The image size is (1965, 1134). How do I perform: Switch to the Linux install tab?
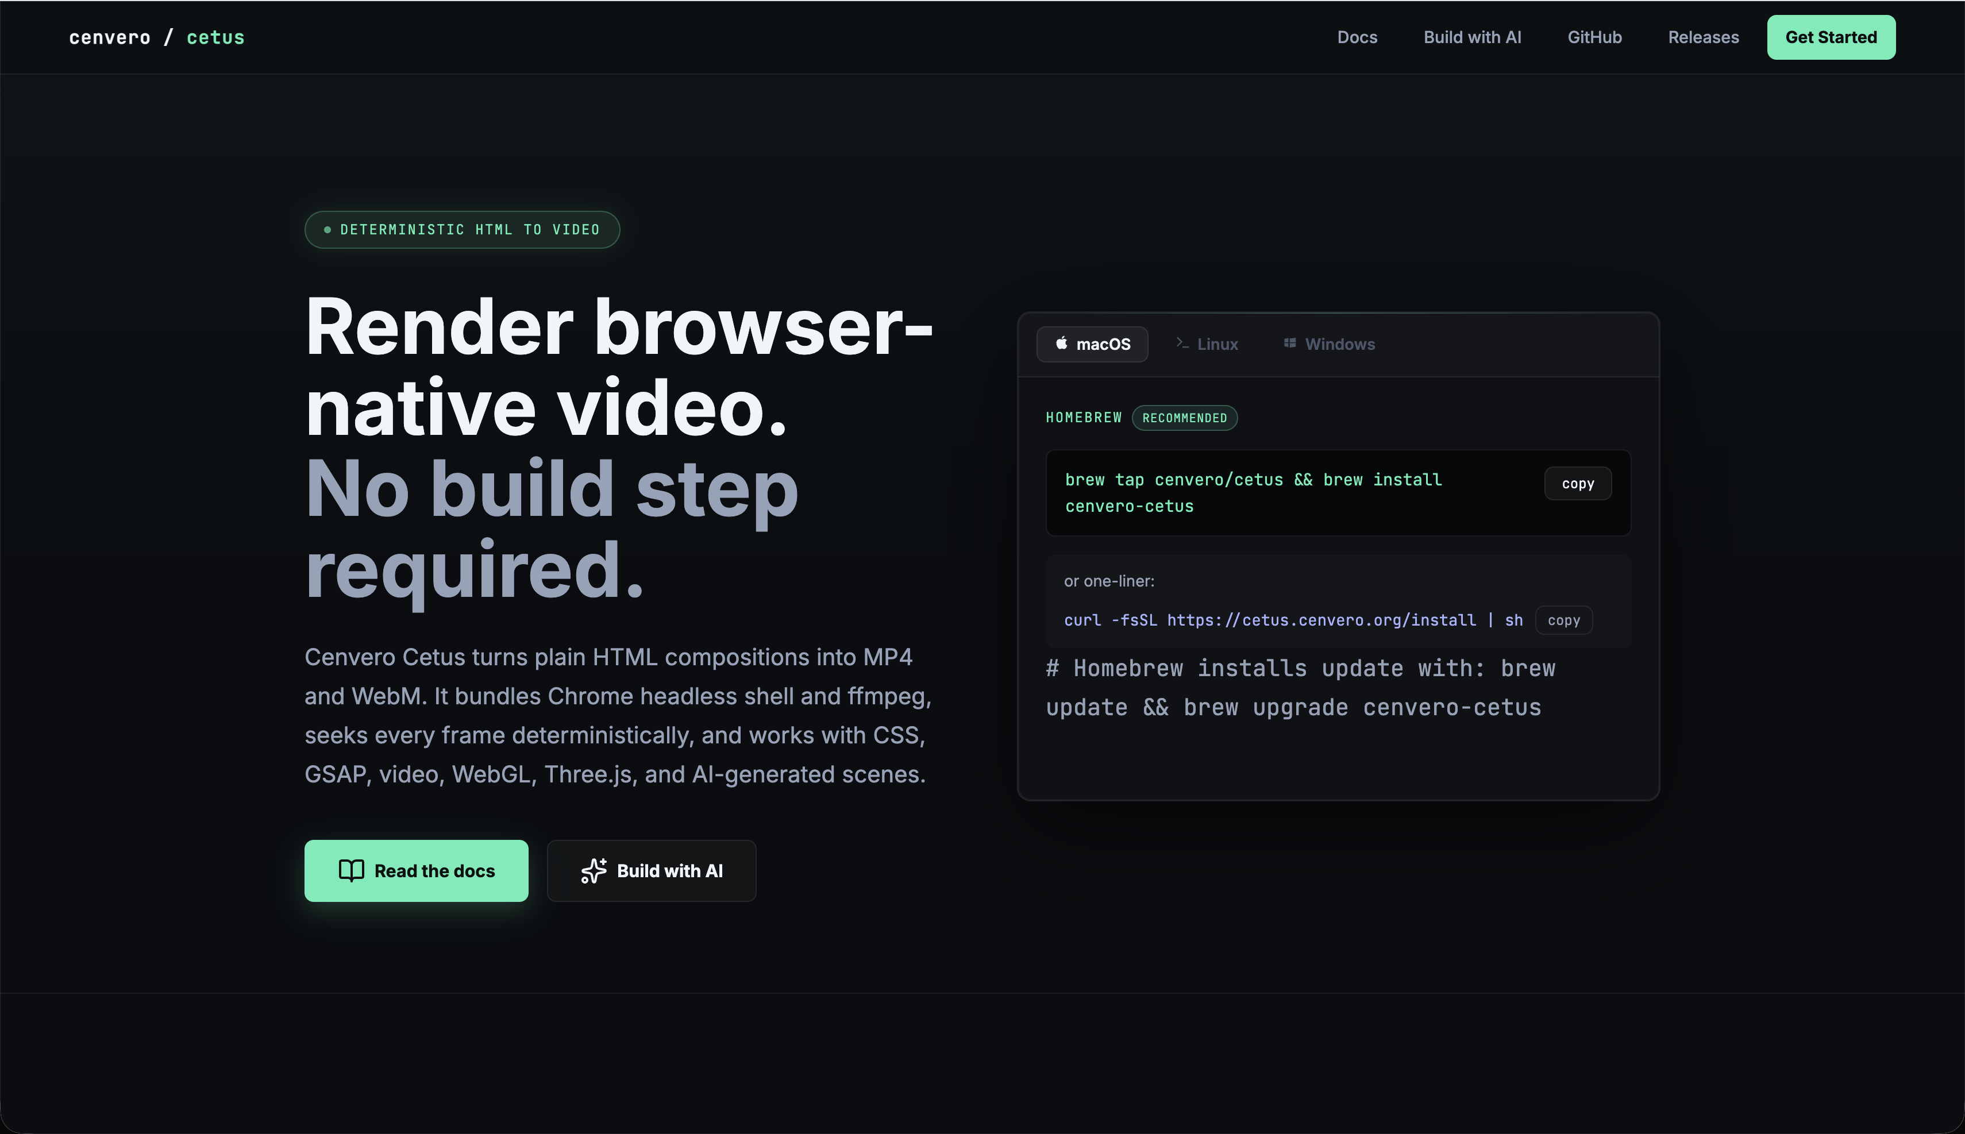pos(1207,344)
